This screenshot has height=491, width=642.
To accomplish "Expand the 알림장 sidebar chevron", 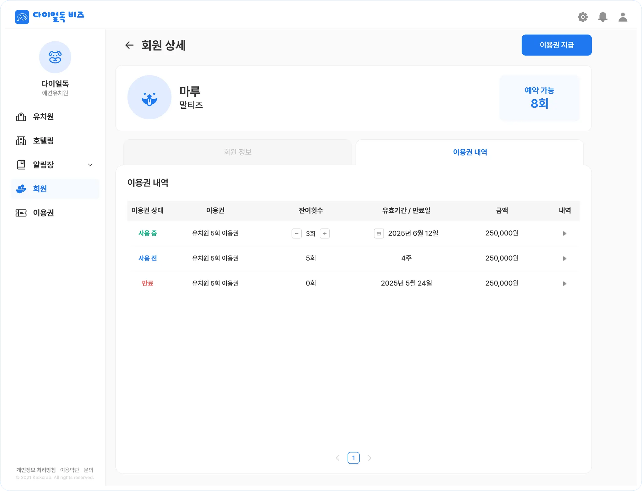I will coord(90,165).
